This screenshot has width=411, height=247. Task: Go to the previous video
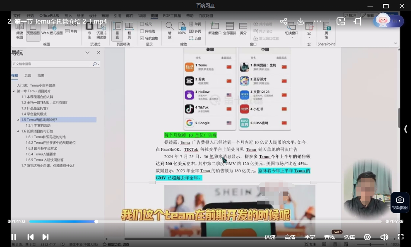(30, 237)
